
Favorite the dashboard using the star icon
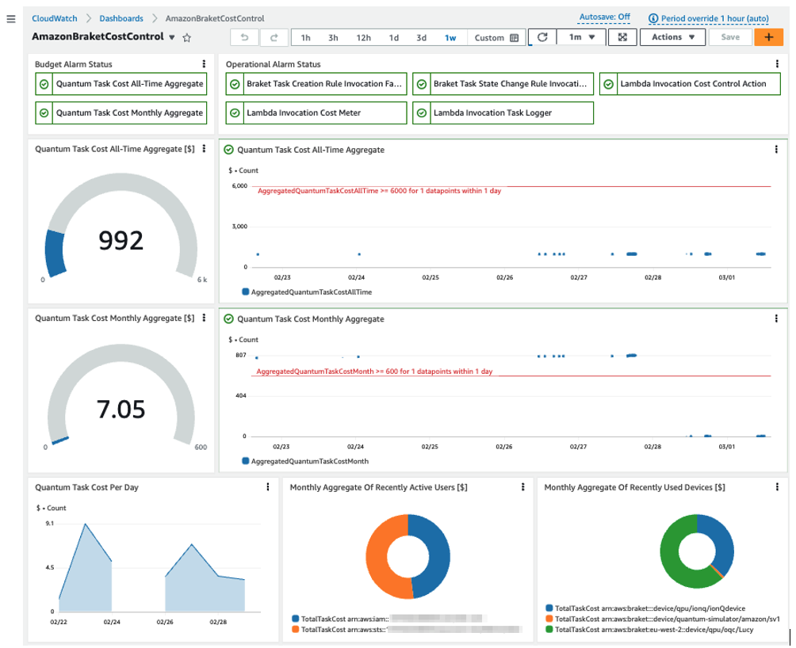(188, 36)
